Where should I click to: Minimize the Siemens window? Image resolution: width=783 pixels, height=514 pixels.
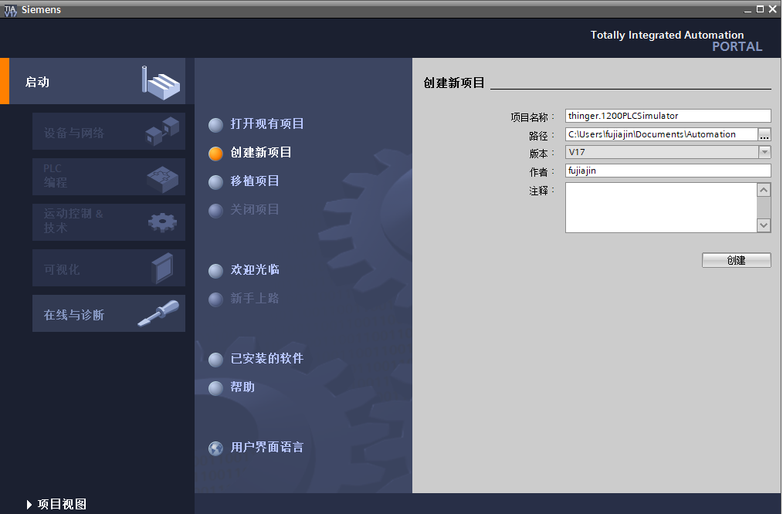pyautogui.click(x=747, y=9)
